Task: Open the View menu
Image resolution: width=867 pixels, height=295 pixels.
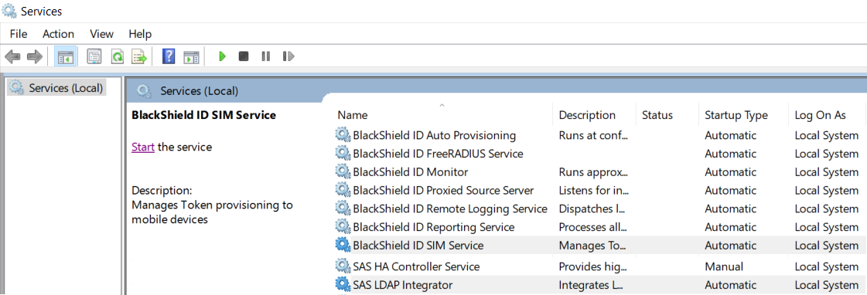Action: pyautogui.click(x=102, y=34)
